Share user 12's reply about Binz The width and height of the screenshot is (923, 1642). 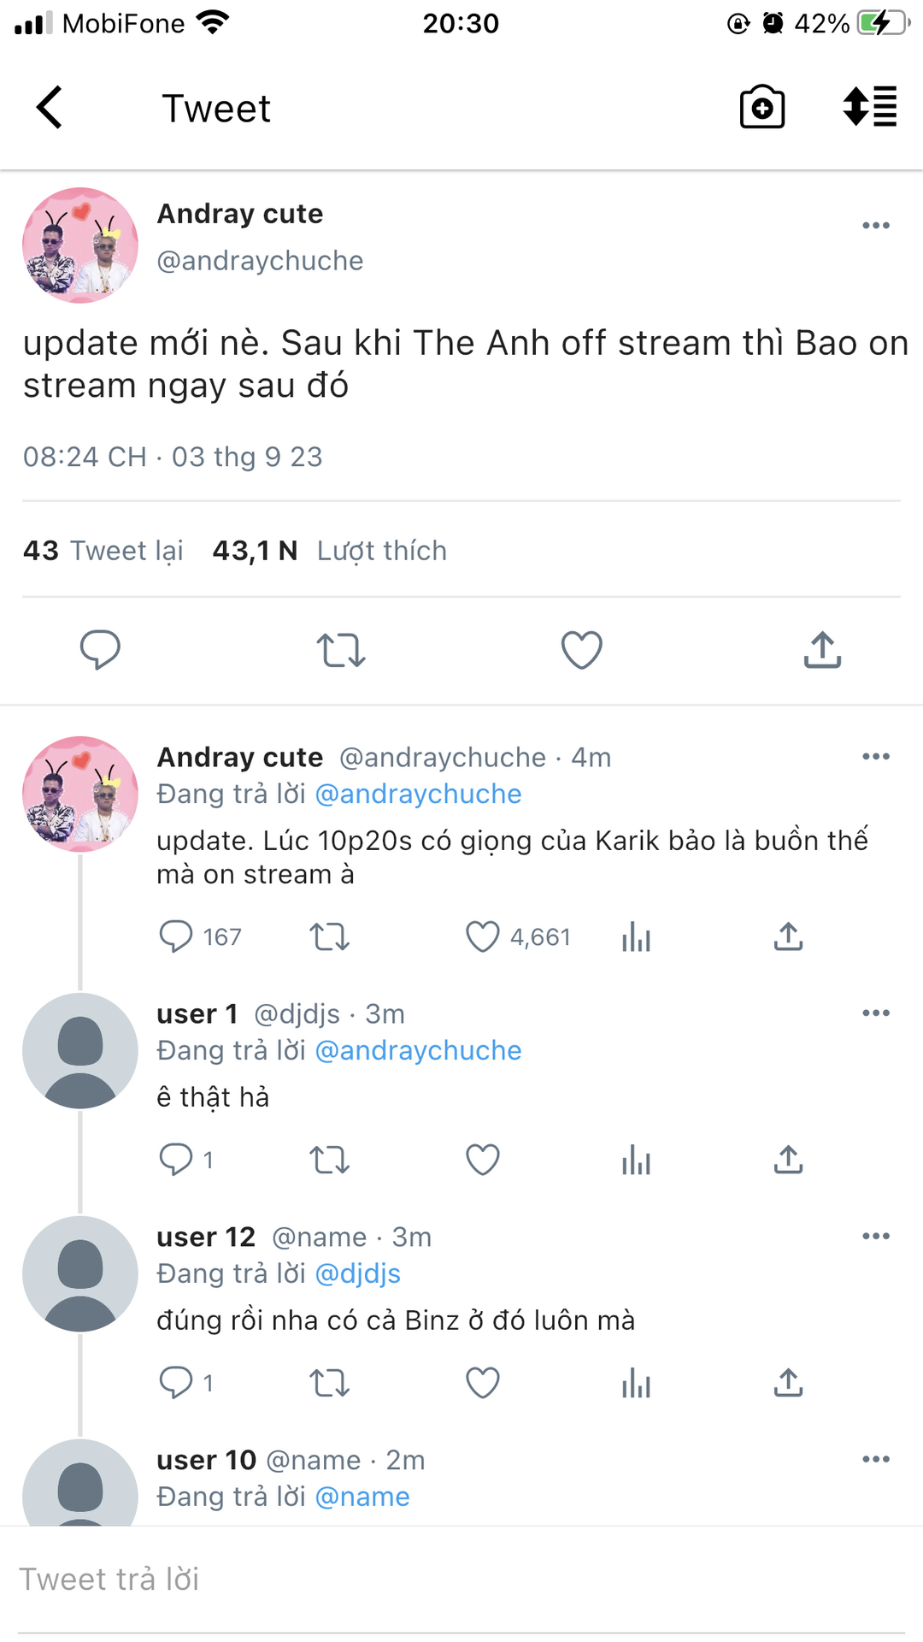click(788, 1383)
